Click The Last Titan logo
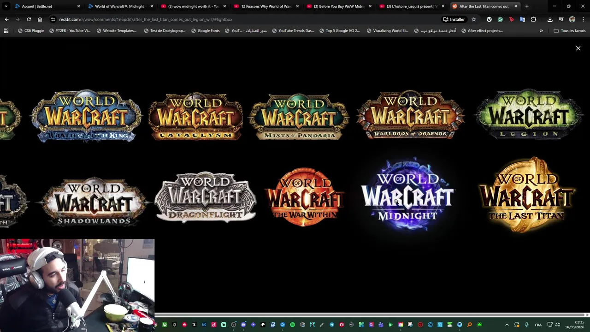The height and width of the screenshot is (332, 590). [x=526, y=195]
